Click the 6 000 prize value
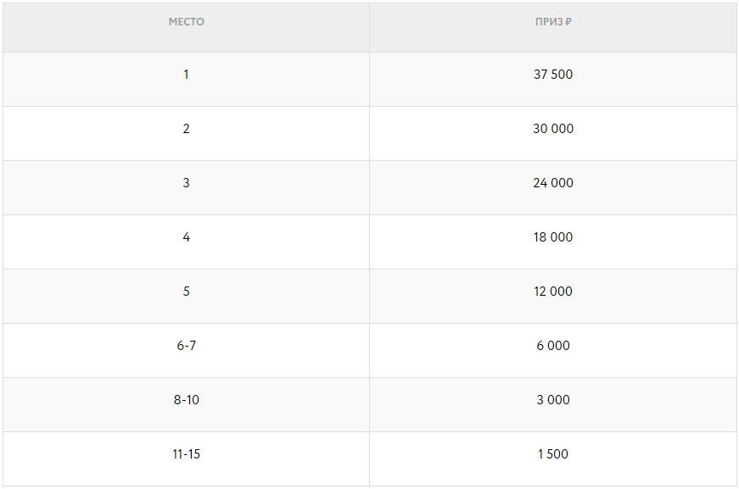Screen dimensions: 739x489 click(x=553, y=346)
